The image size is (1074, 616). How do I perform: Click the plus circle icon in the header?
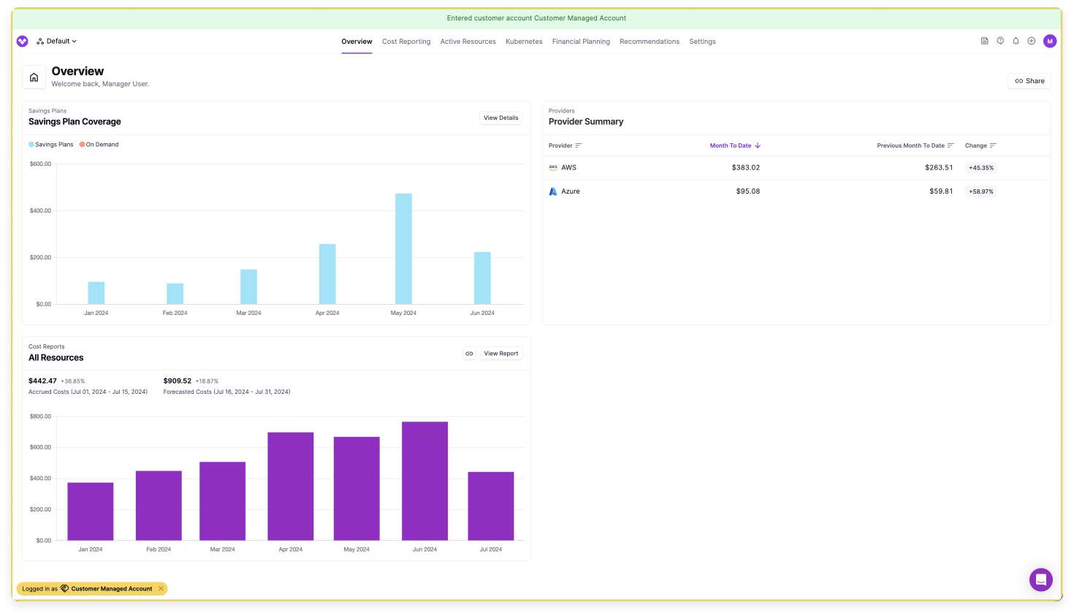tap(1032, 41)
